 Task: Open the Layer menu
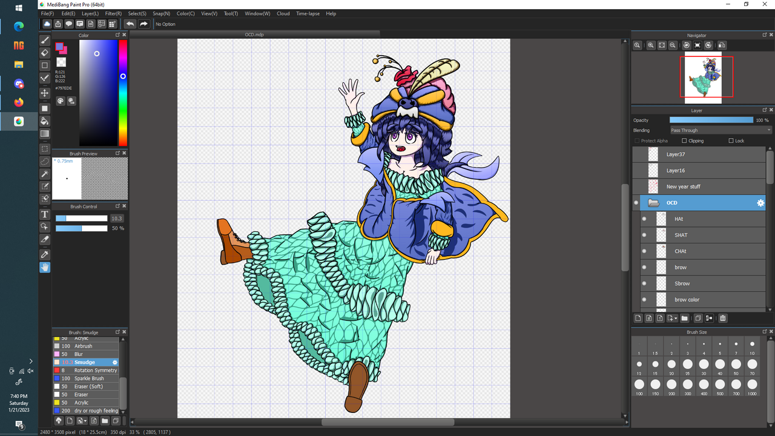coord(90,13)
